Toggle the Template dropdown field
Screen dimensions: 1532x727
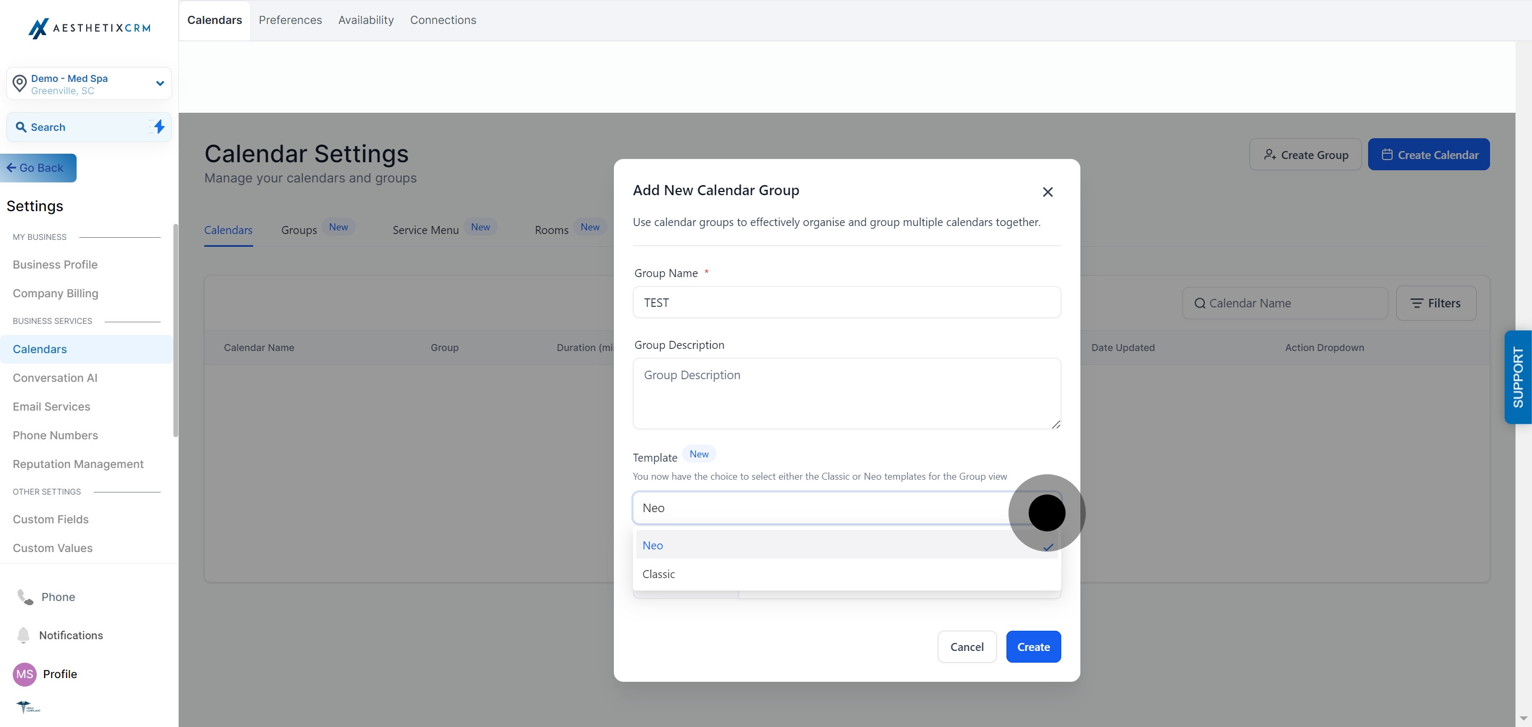pyautogui.click(x=832, y=508)
